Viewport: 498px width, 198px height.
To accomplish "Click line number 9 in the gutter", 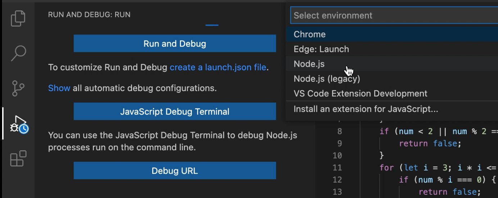I will 339,143.
